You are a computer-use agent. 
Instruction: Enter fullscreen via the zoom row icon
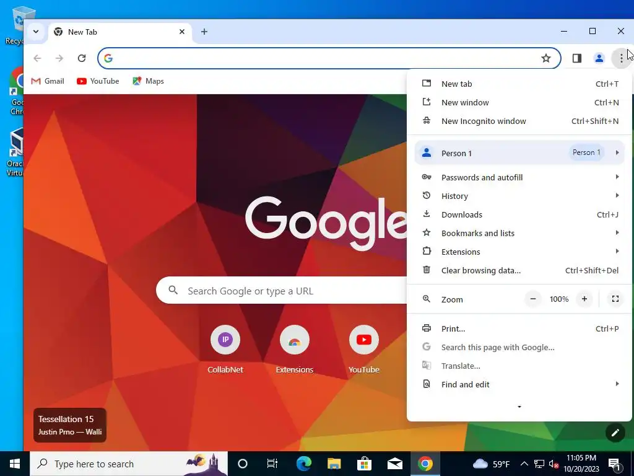[x=615, y=299]
